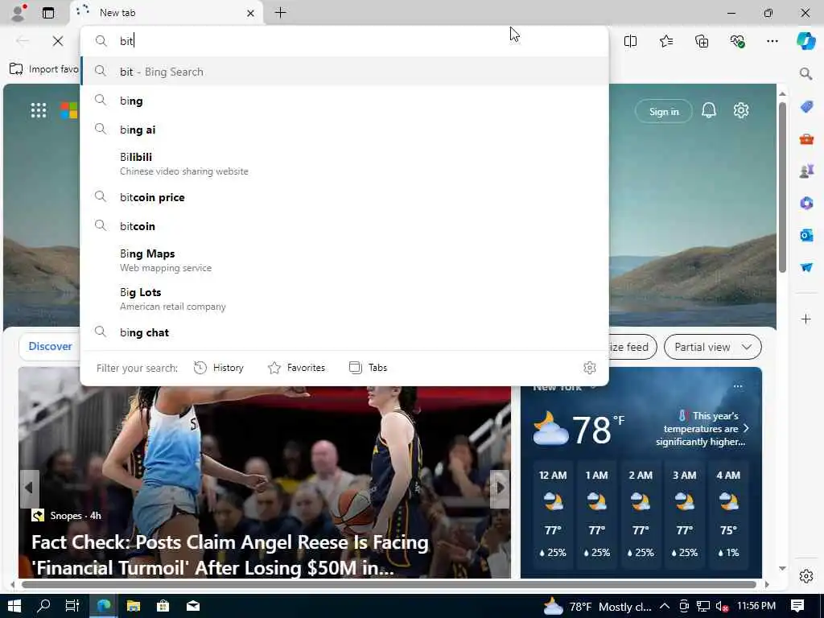824x618 pixels.
Task: Open the sidebar Microsoft 365 icon
Action: pyautogui.click(x=806, y=203)
